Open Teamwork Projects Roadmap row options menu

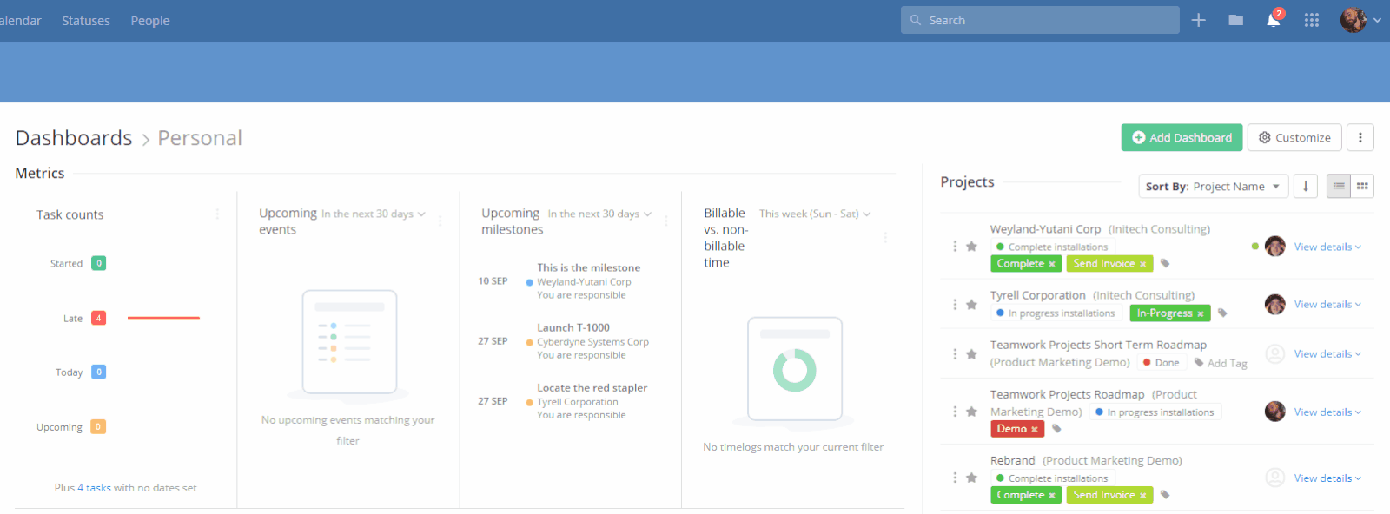tap(955, 412)
